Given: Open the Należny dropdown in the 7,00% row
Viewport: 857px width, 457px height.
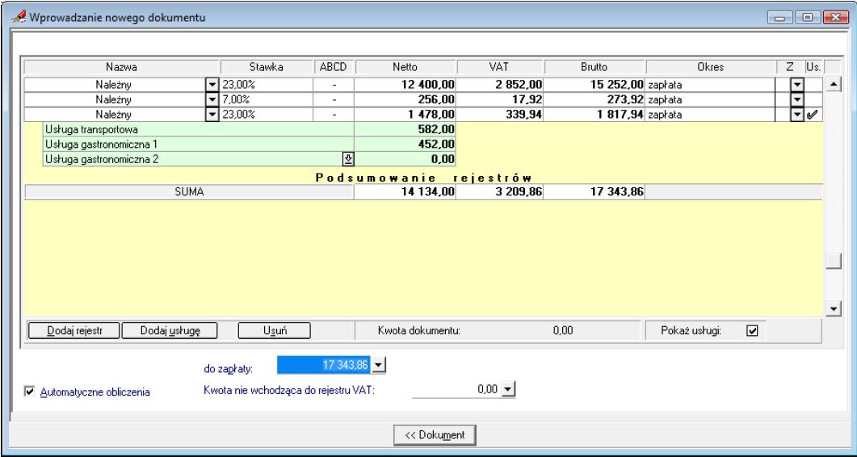Looking at the screenshot, I should point(212,99).
